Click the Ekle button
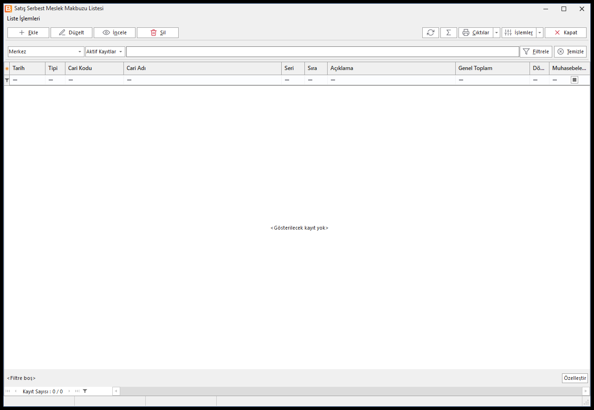 (28, 32)
